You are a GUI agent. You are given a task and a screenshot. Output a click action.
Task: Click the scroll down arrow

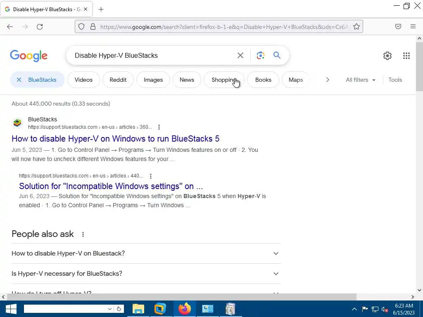click(419, 290)
